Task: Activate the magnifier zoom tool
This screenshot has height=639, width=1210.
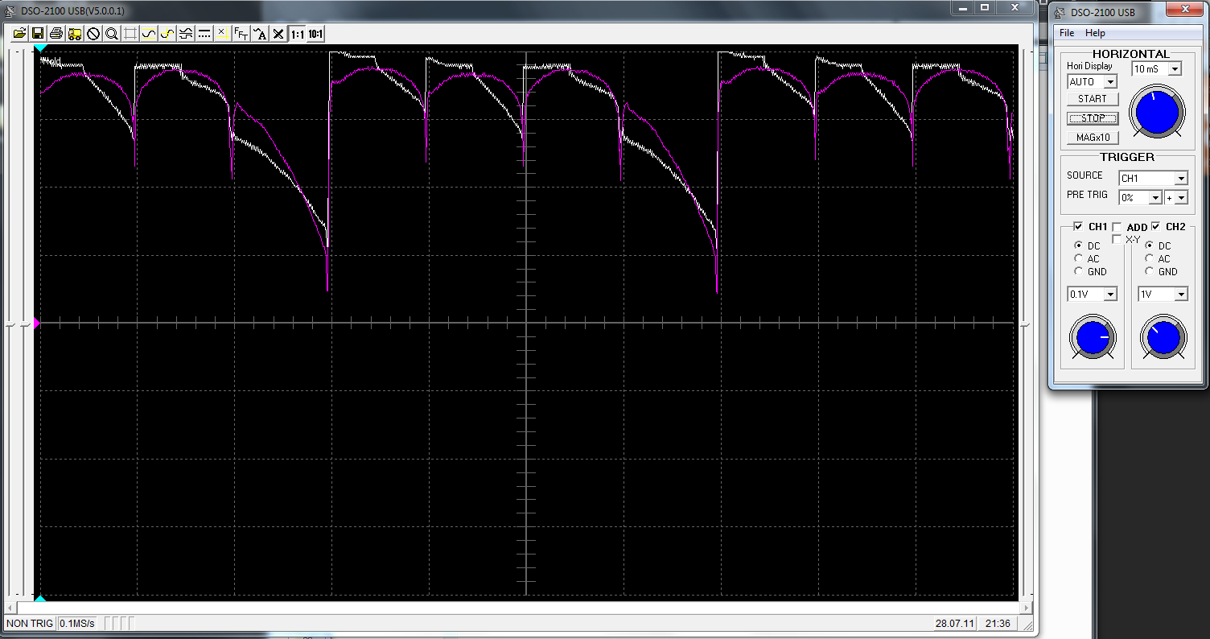Action: pyautogui.click(x=112, y=34)
